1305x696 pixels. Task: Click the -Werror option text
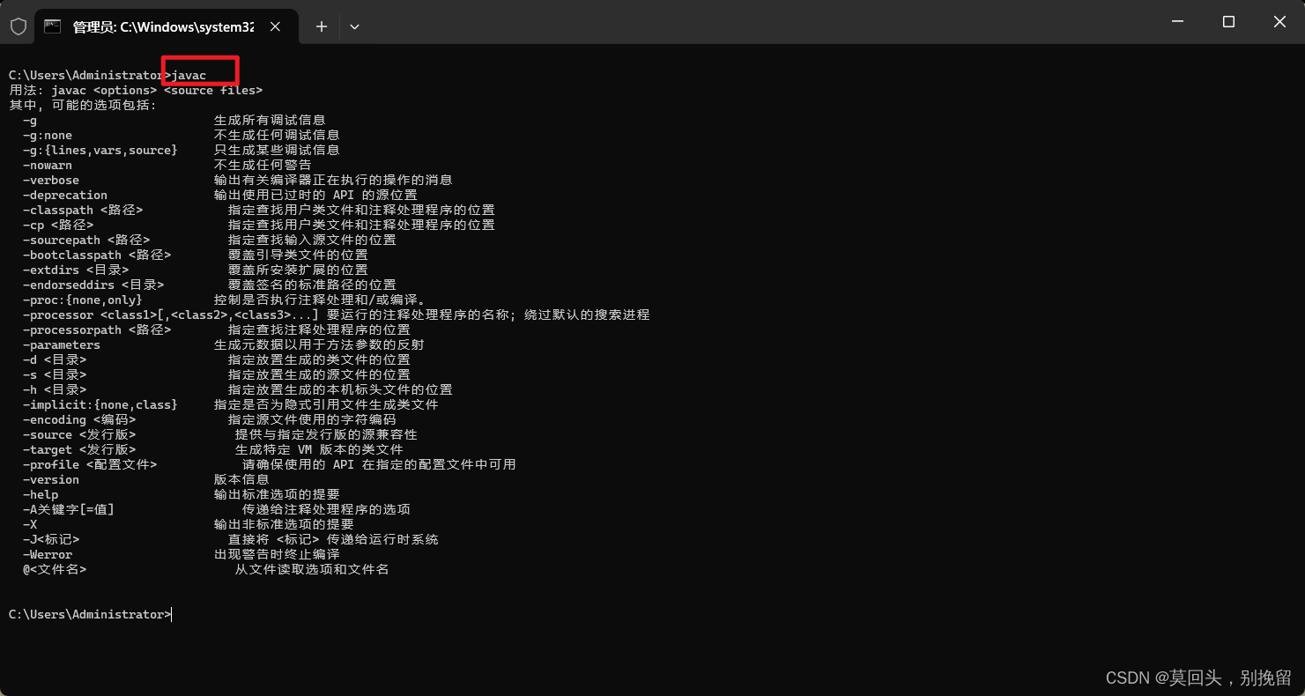click(48, 555)
